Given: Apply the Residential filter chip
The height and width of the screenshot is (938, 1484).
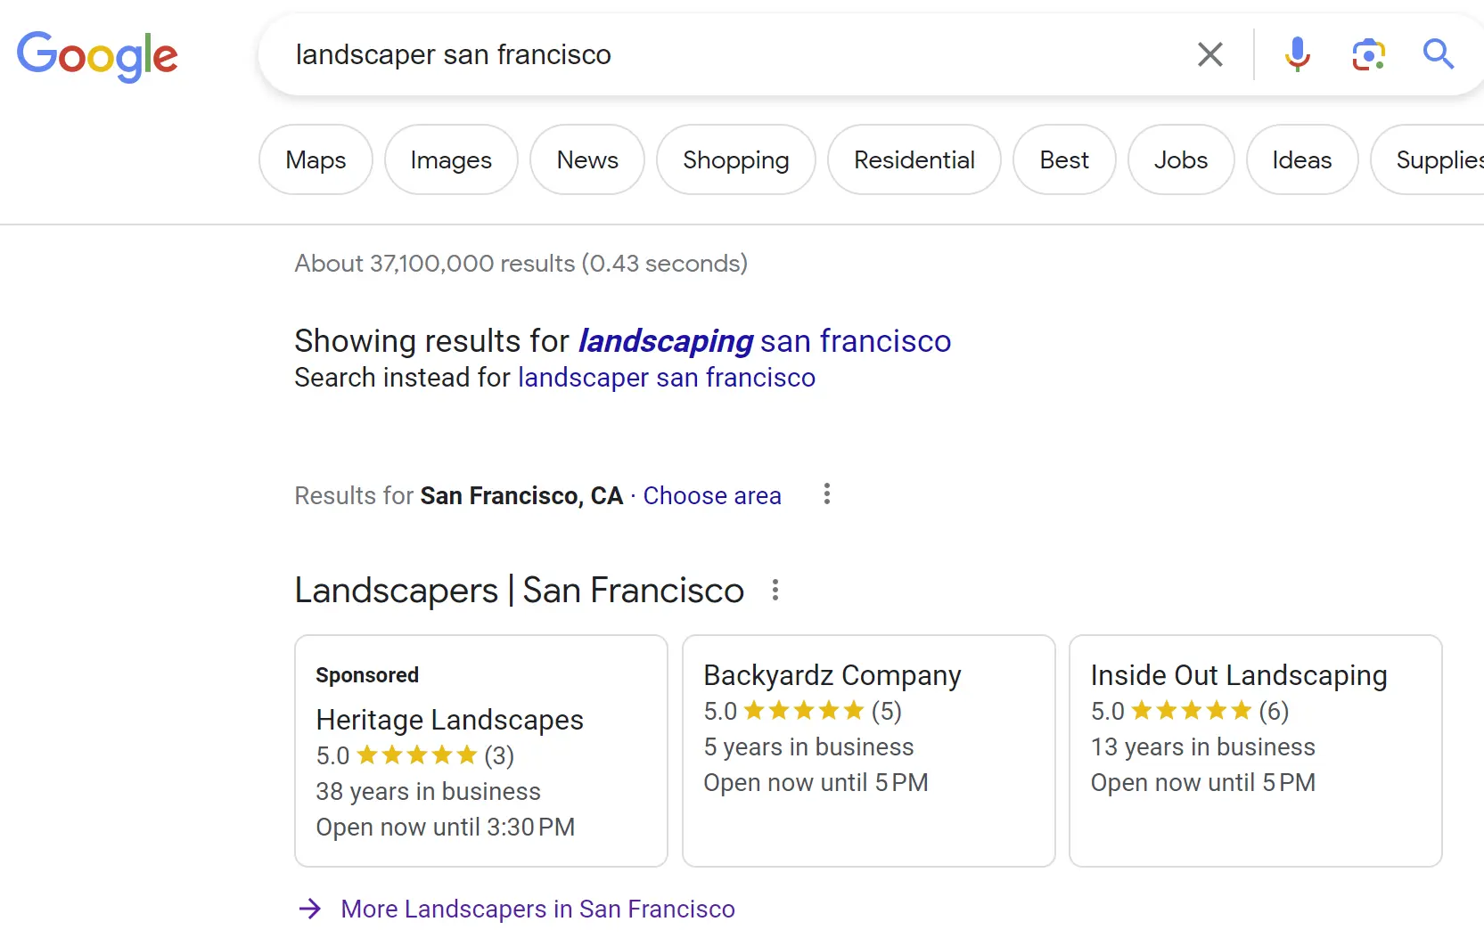Looking at the screenshot, I should click(914, 160).
